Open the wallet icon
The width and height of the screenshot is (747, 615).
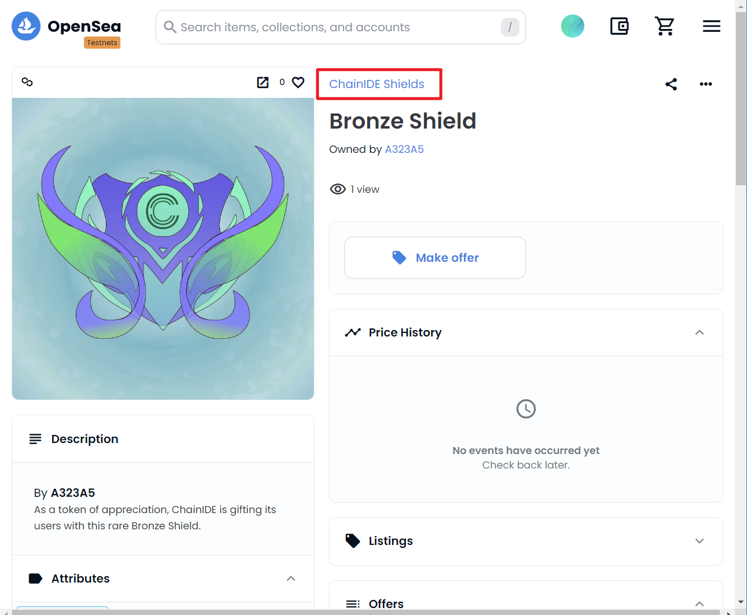(619, 26)
